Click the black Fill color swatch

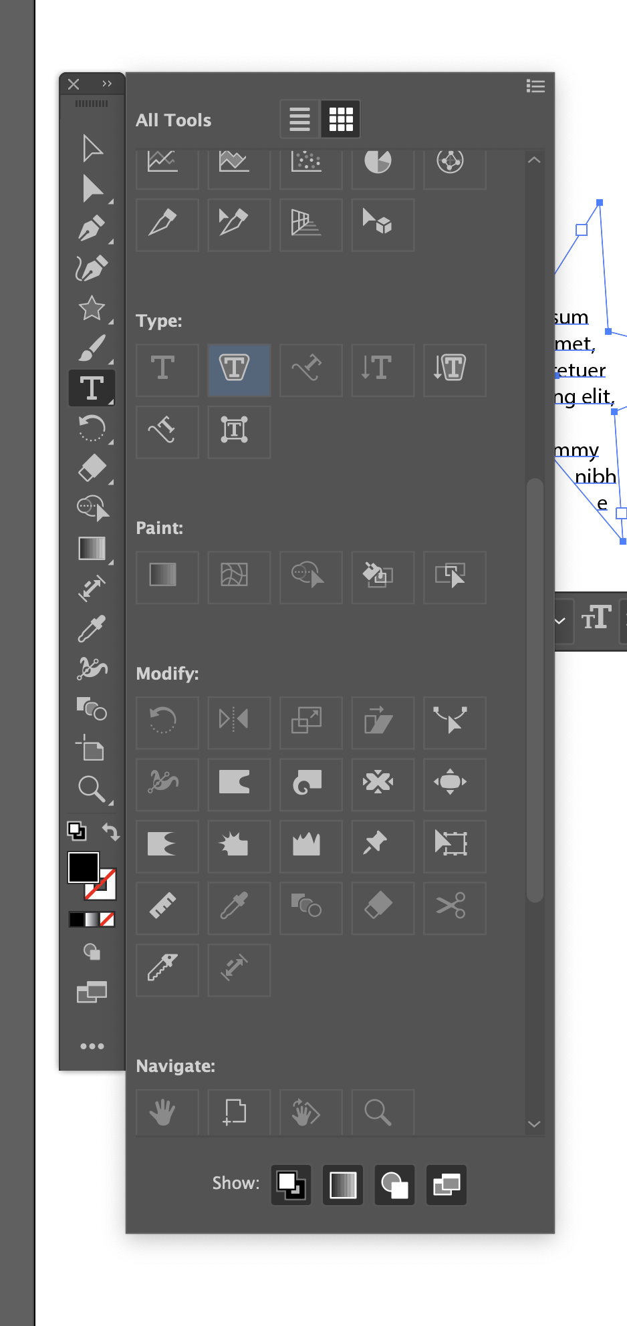(x=84, y=868)
